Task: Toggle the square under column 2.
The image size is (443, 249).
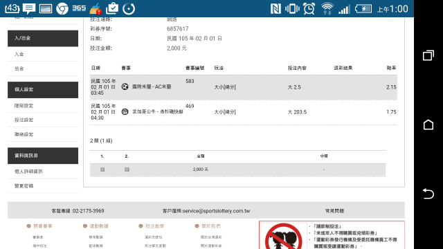Action: coord(127,169)
